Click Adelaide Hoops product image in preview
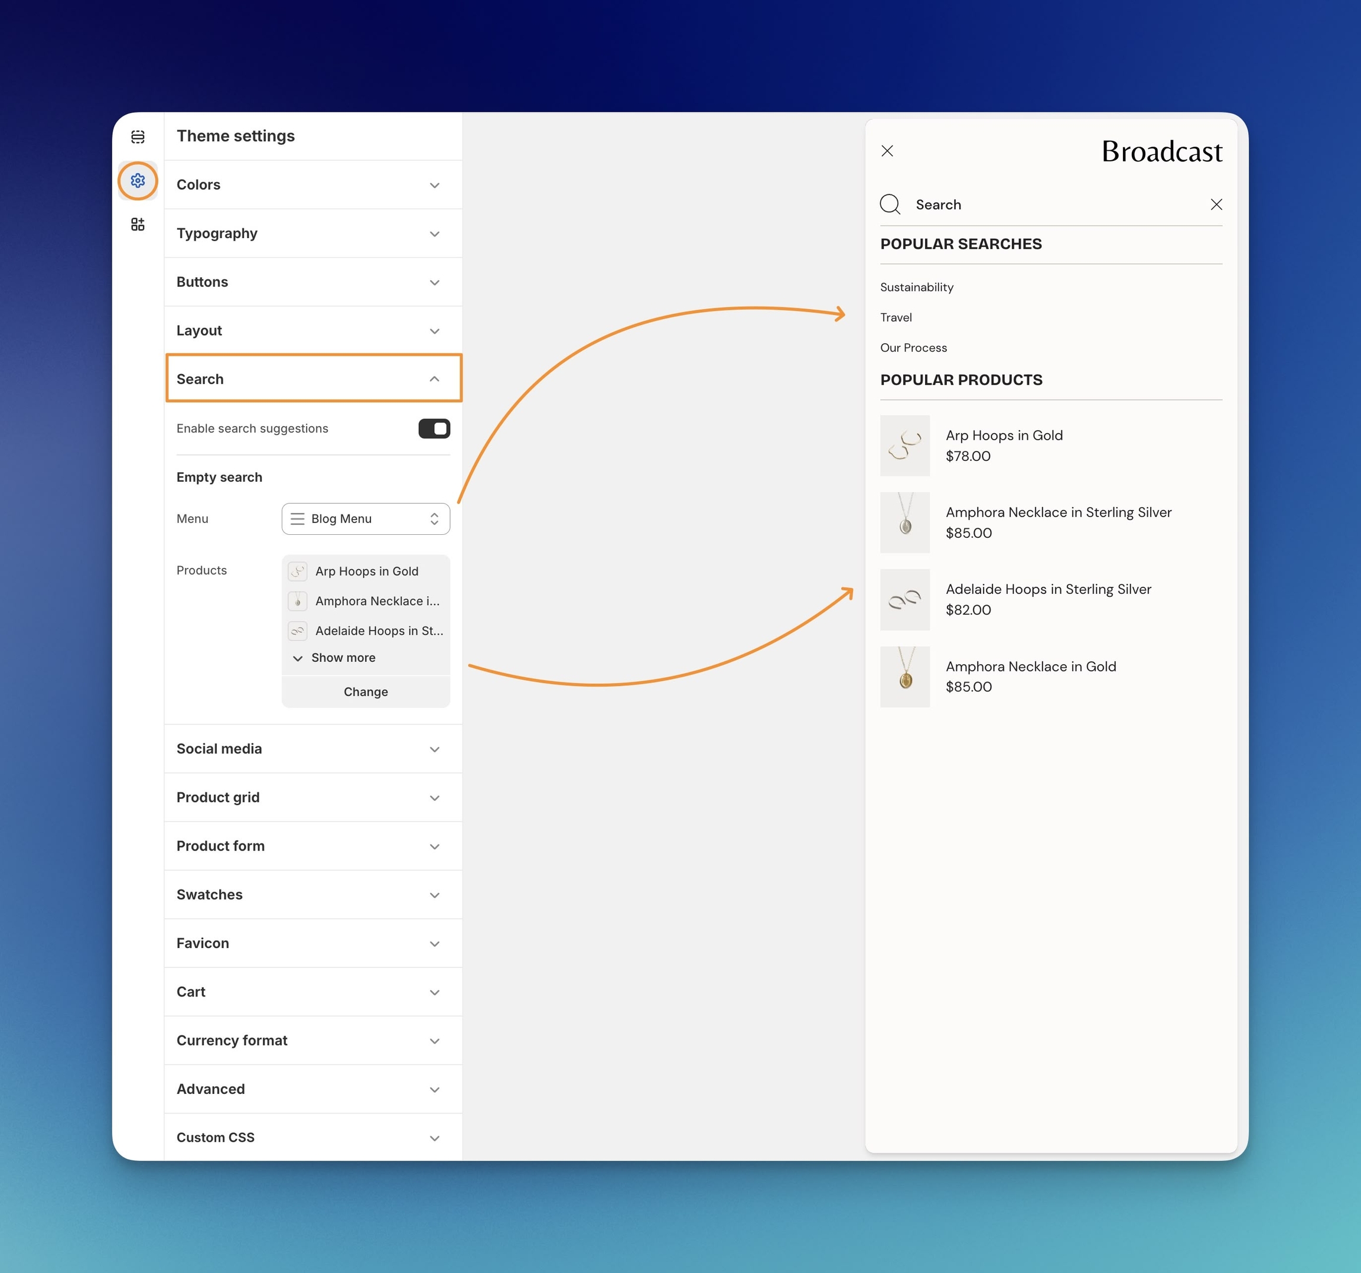 (905, 600)
